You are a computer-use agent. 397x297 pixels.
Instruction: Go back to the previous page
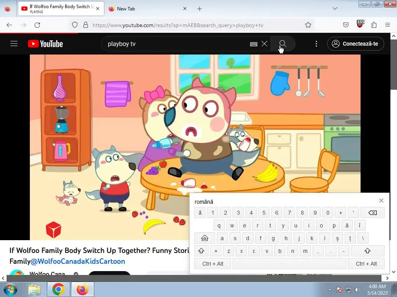[9, 25]
